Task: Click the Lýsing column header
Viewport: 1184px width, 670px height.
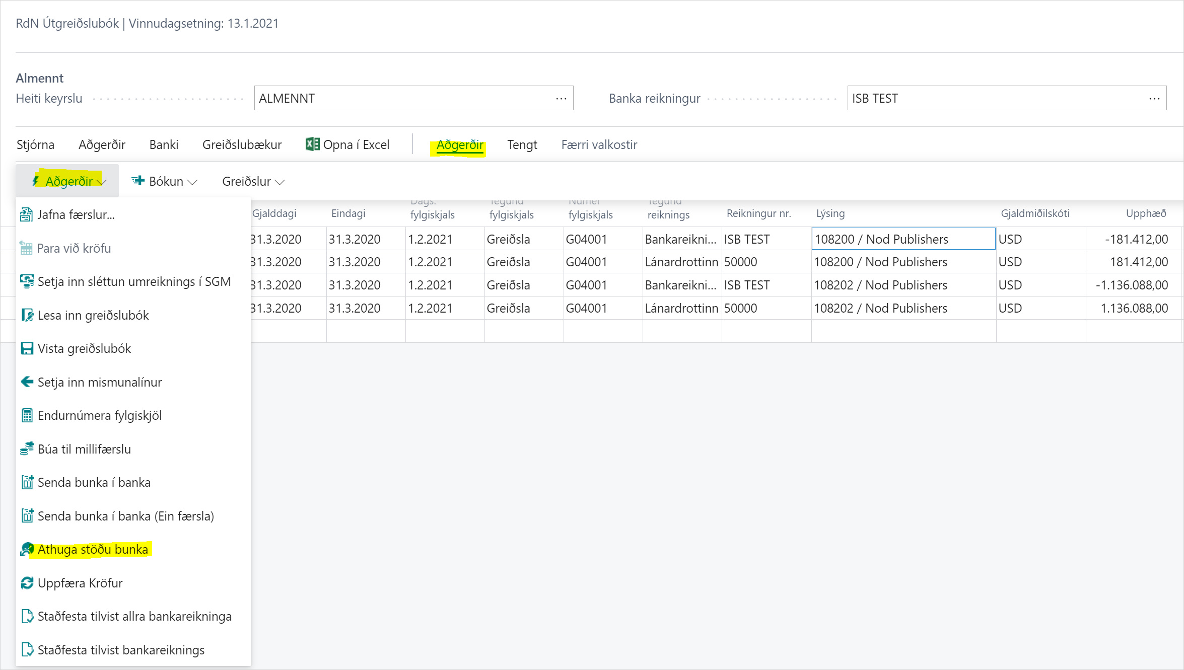Action: (x=830, y=213)
